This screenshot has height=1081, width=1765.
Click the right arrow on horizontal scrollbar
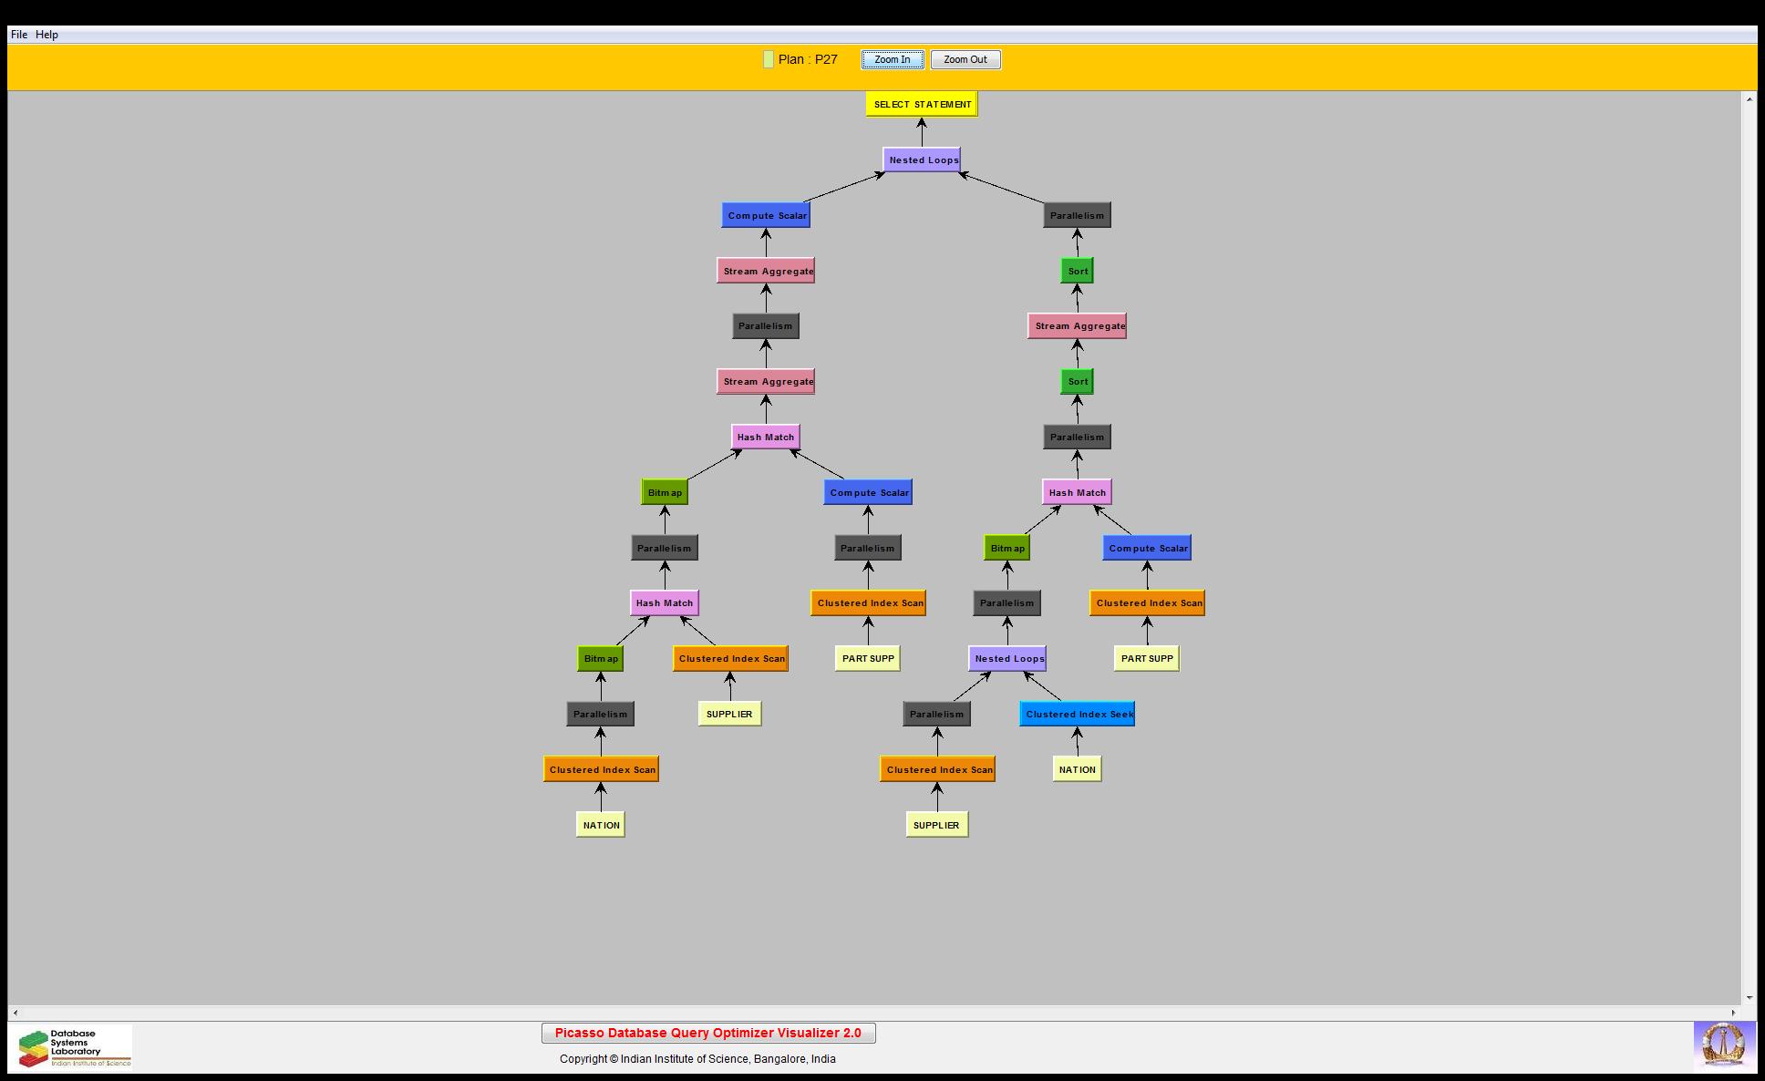click(x=1734, y=1013)
